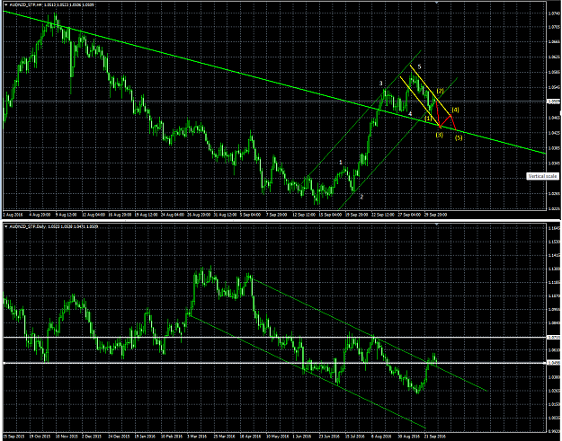This screenshot has width=562, height=441.
Task: Open the H4 chart title dropdown triangle
Action: (5, 5)
